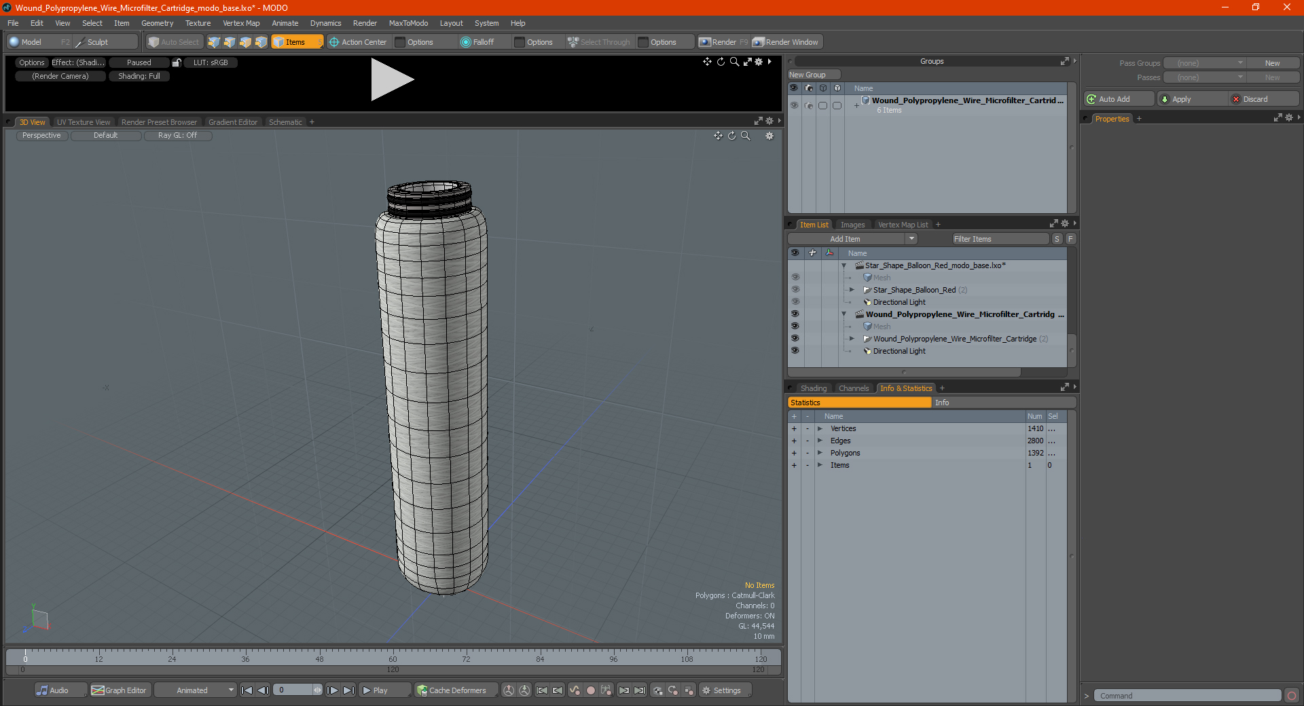Expand Vertices statistics row
1304x706 pixels.
820,428
